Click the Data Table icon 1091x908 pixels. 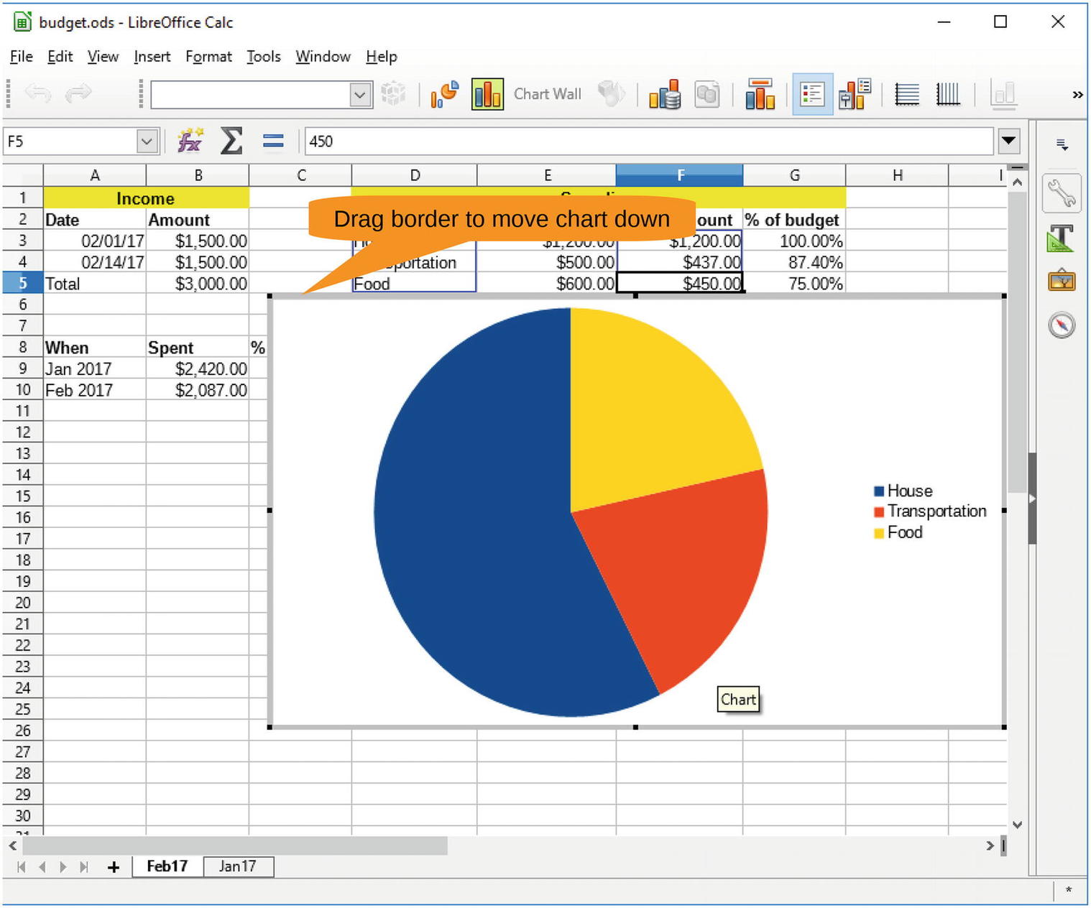click(x=707, y=94)
